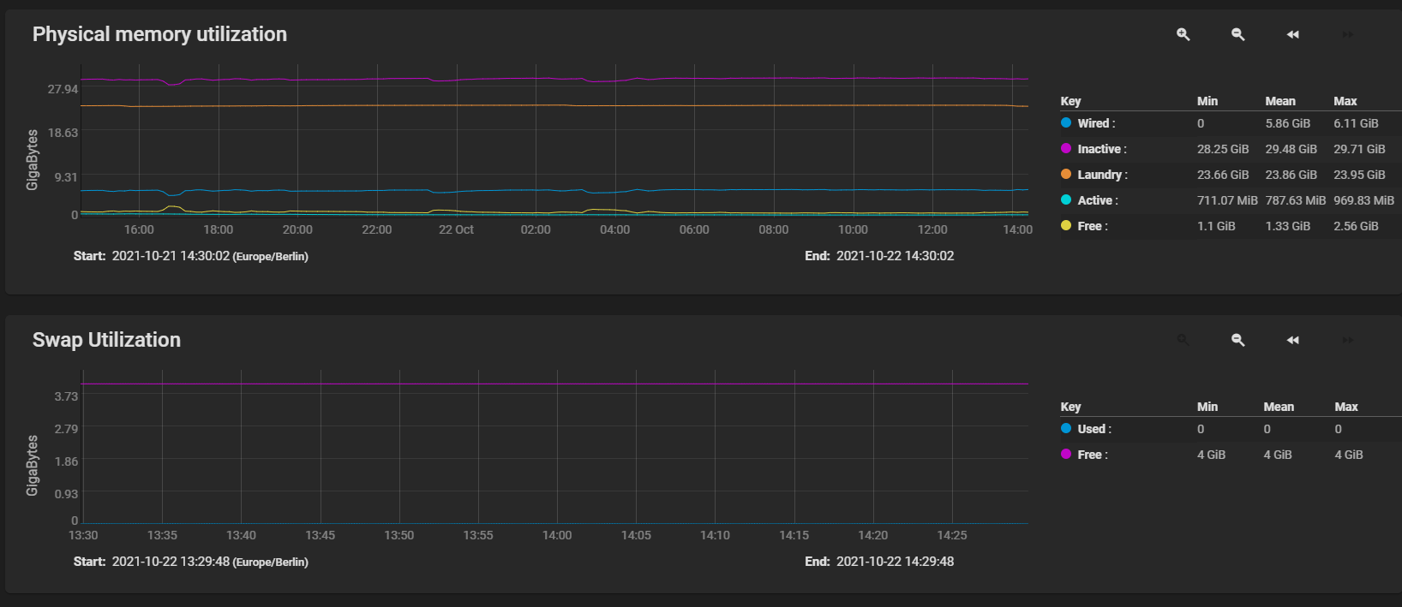Click the yellow Free dot in memory legend
The image size is (1402, 607).
pos(1066,225)
